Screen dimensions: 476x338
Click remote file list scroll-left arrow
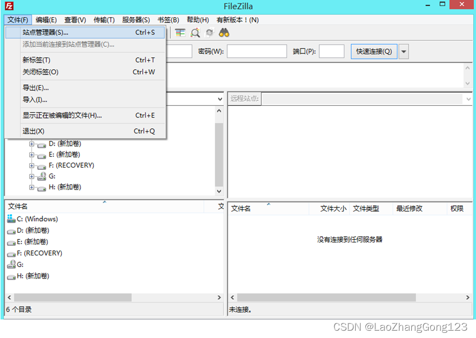[233, 298]
